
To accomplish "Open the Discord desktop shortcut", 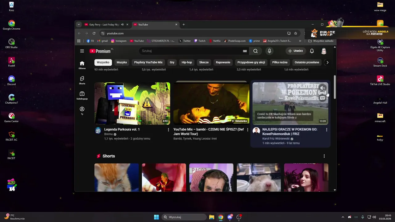I will pyautogui.click(x=11, y=80).
